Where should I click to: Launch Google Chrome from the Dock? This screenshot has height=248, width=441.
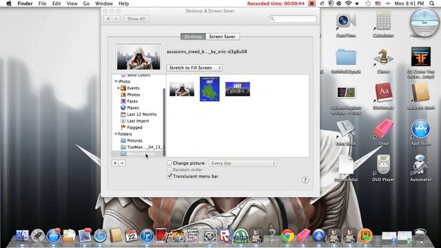point(287,236)
